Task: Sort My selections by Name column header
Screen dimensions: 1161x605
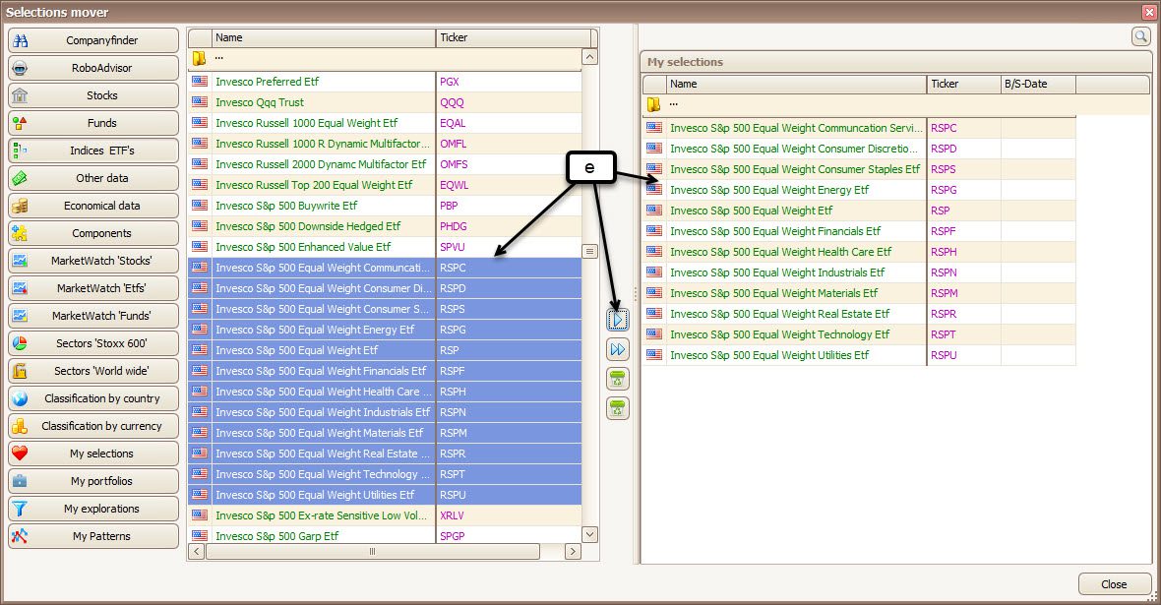Action: point(796,85)
